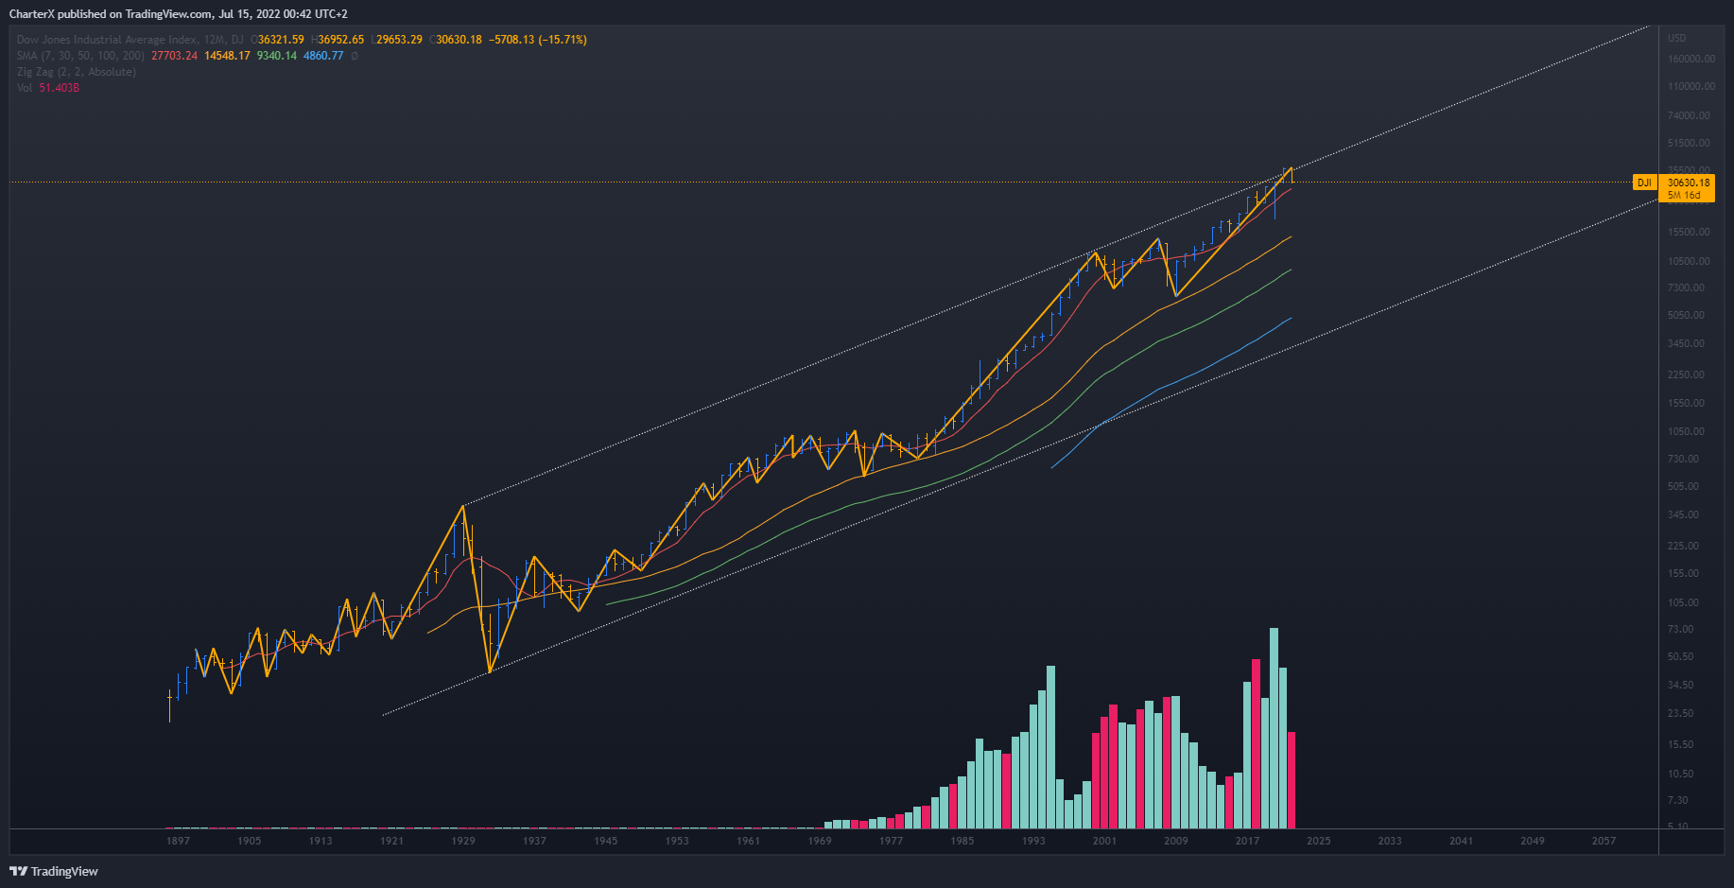This screenshot has height=888, width=1734.
Task: Click the 51500.00 price axis label
Action: point(1689,143)
